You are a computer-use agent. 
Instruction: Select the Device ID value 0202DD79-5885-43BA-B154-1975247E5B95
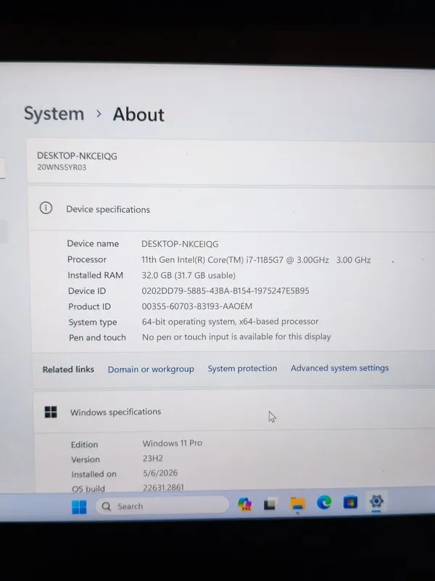tap(225, 291)
